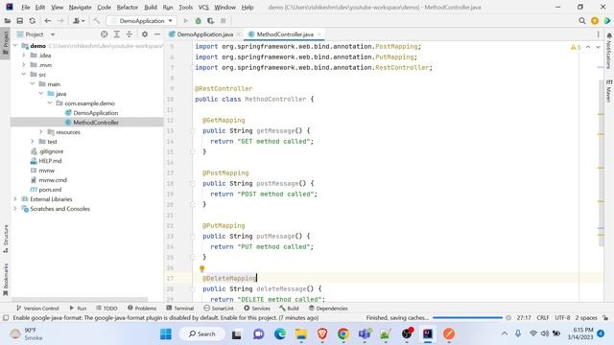Viewport: 614px width, 345px height.
Task: Expand the .mvn folder
Action: (24, 65)
